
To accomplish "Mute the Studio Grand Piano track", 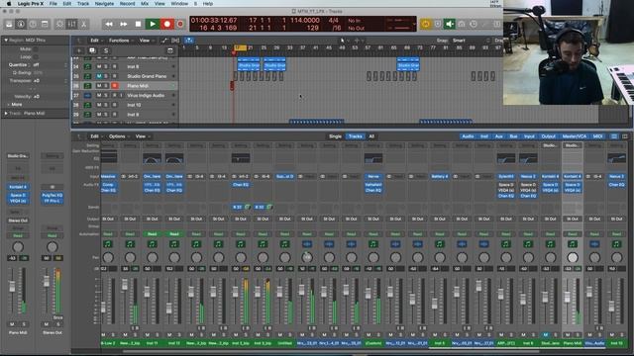I will pos(99,76).
